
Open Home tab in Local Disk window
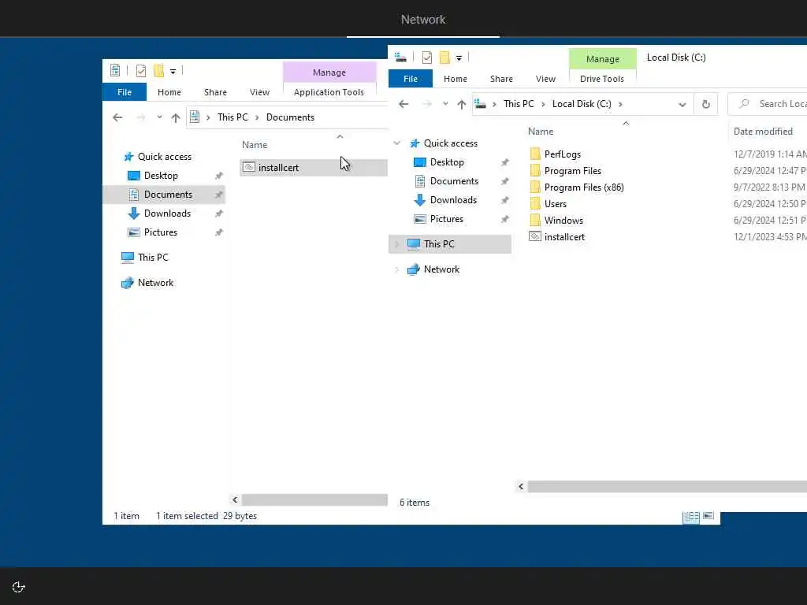[456, 79]
